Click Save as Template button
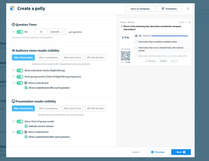209x161 pixels. (140, 9)
